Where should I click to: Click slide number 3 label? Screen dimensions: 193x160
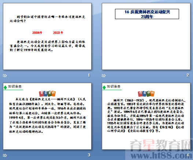click(x=89, y=155)
